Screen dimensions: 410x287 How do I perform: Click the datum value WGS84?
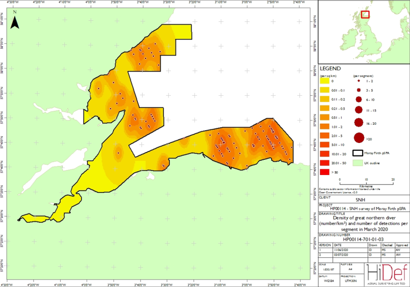(x=328, y=281)
